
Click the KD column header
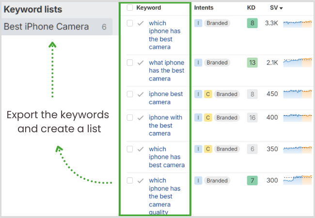(x=251, y=8)
